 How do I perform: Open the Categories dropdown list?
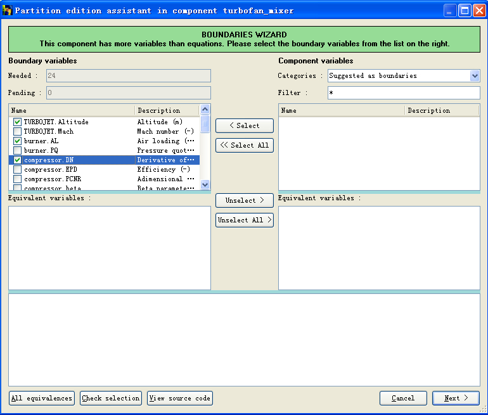click(475, 75)
